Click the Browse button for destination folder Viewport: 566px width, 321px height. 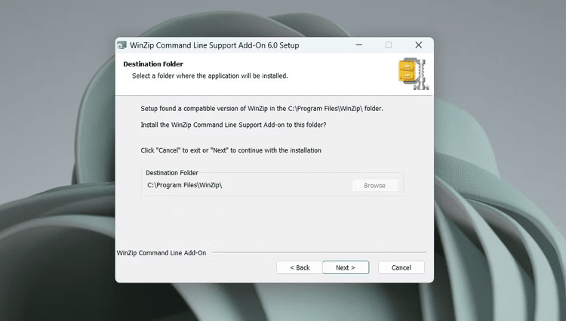point(374,186)
